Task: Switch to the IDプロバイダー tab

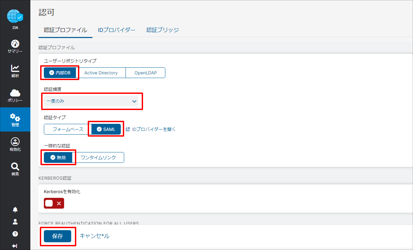Action: [116, 30]
